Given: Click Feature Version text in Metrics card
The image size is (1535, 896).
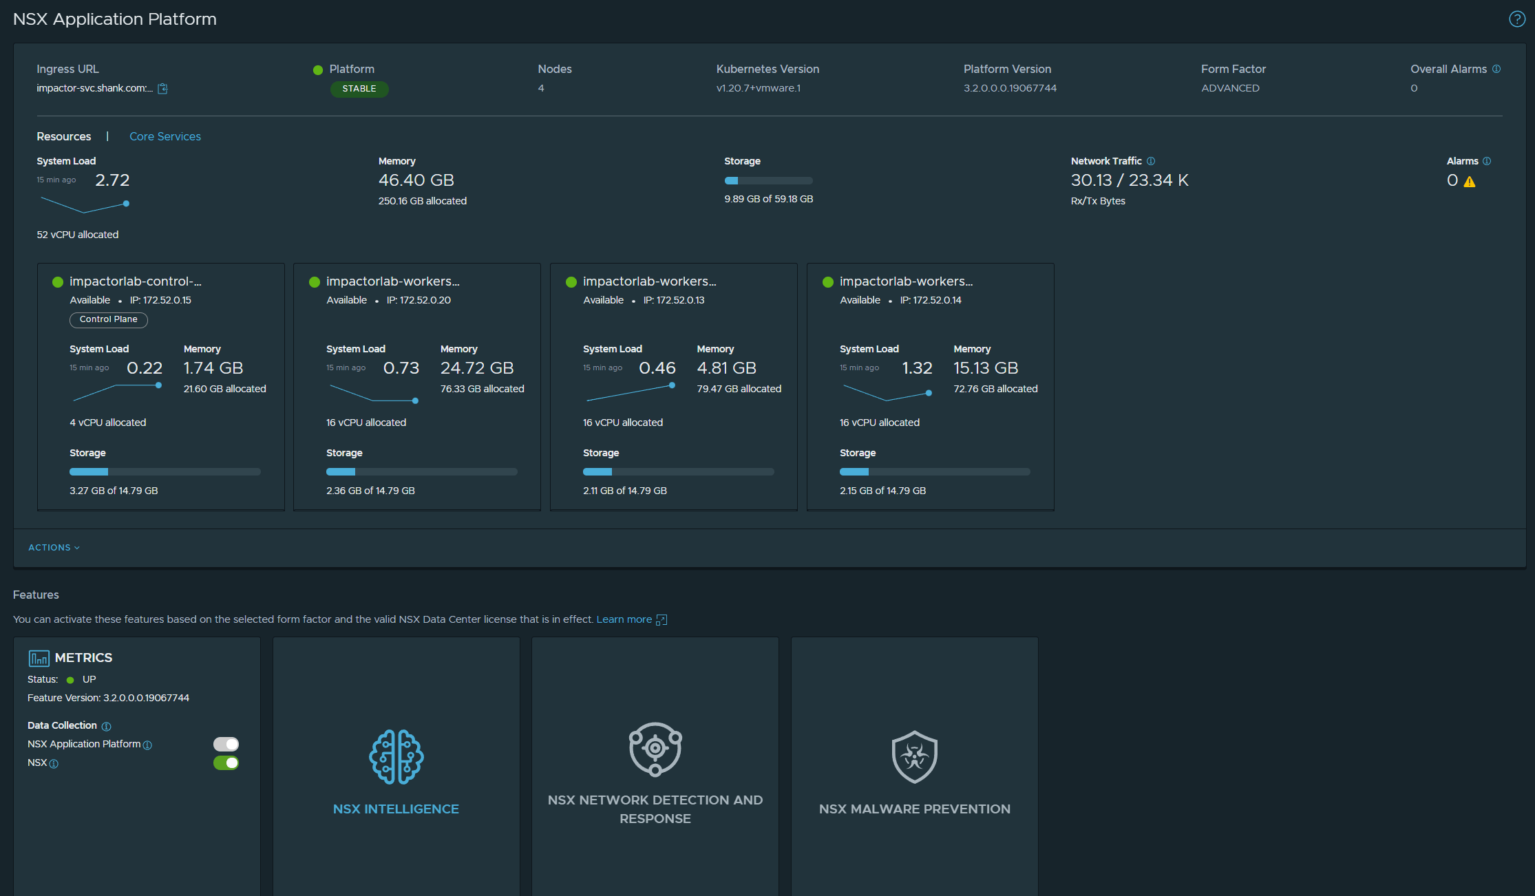Looking at the screenshot, I should [108, 698].
